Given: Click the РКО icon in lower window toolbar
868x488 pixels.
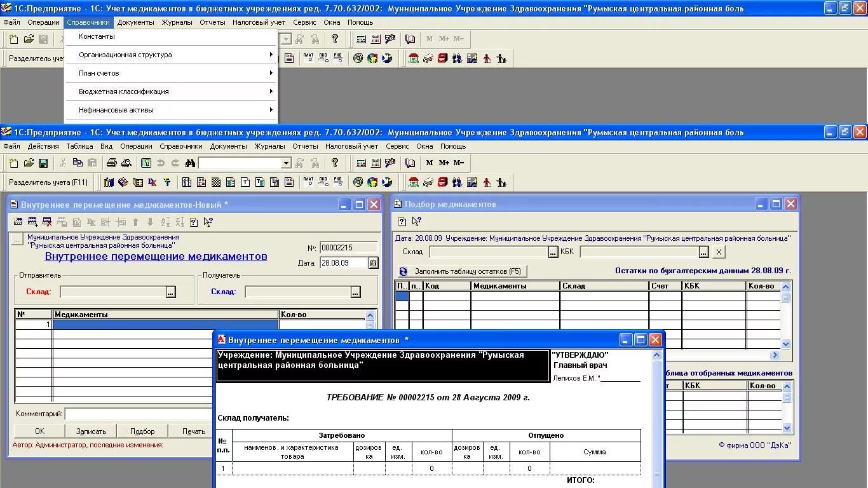Looking at the screenshot, I should [x=338, y=182].
